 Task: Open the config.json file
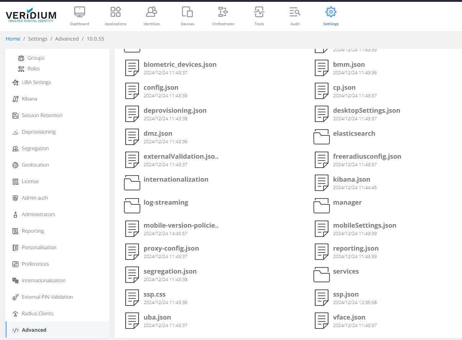point(161,88)
